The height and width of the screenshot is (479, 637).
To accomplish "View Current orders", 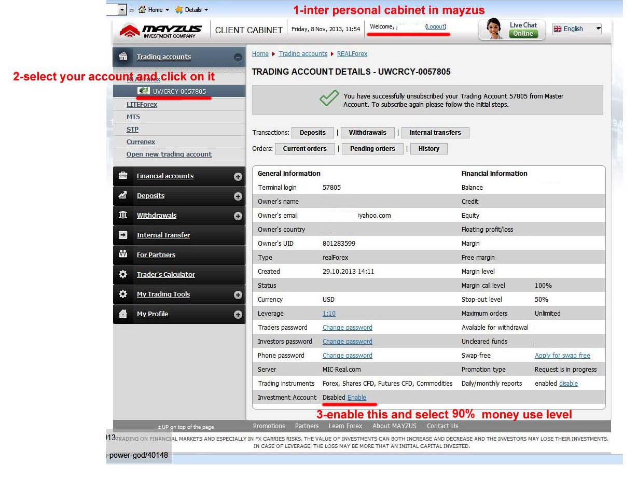I will click(305, 149).
